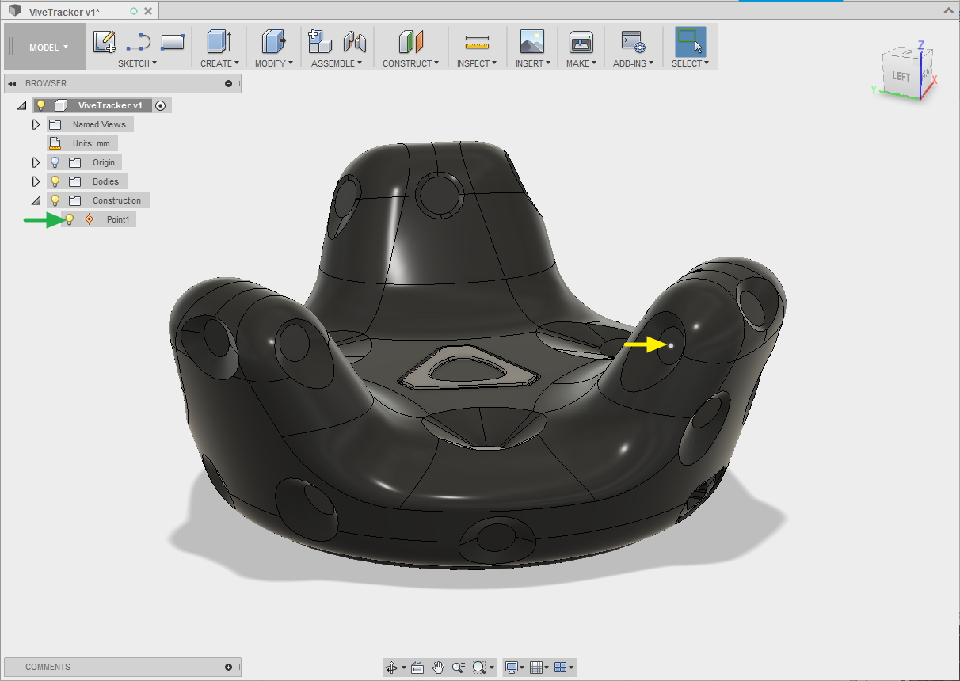Click the Press Pull create icon
This screenshot has height=681, width=960.
tap(219, 42)
